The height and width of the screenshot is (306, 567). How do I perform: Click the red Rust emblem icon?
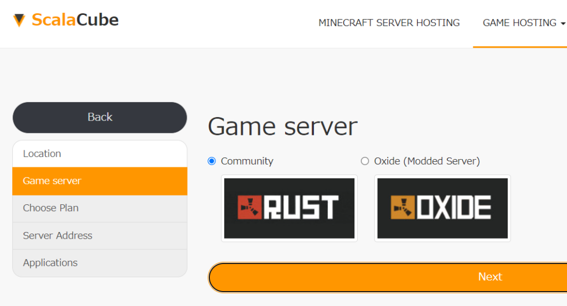coord(250,208)
